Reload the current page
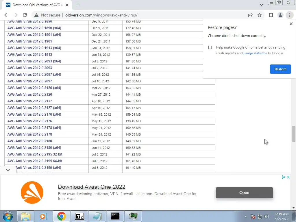This screenshot has width=296, height=222. (25, 15)
